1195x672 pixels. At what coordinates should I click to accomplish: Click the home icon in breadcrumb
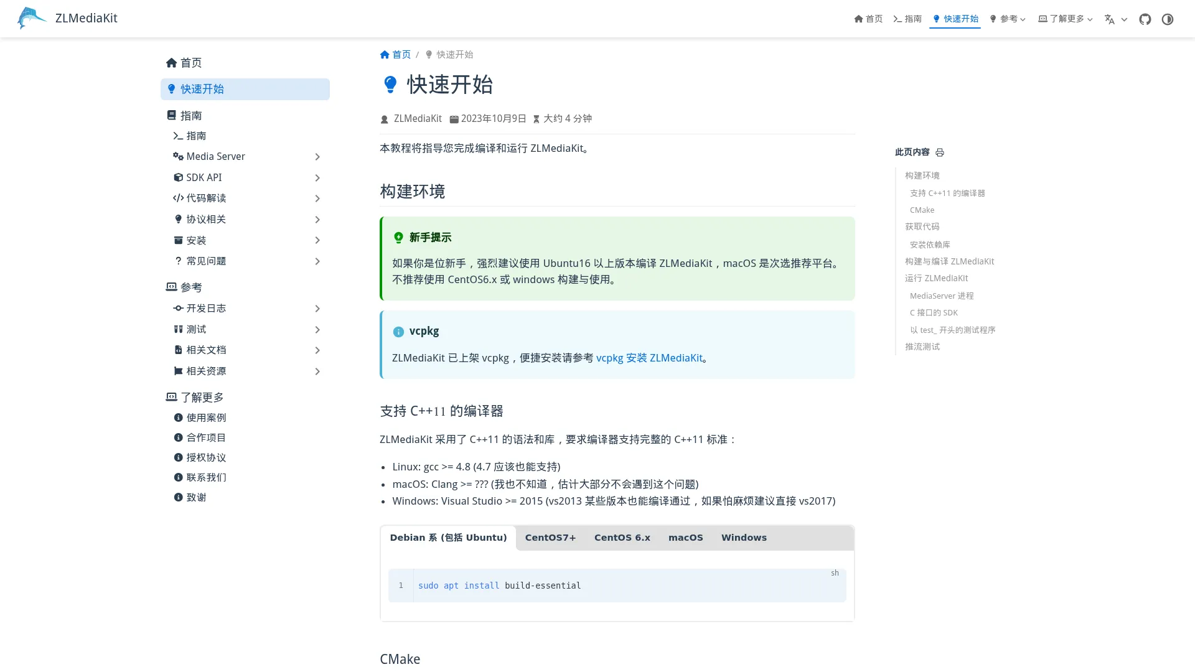pyautogui.click(x=385, y=55)
